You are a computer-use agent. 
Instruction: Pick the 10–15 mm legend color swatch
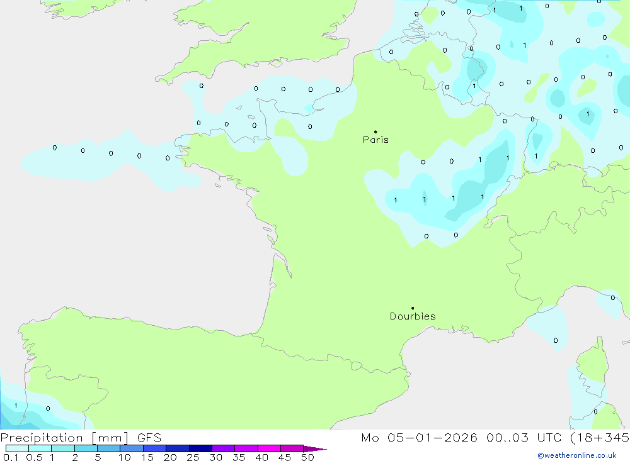pos(132,448)
